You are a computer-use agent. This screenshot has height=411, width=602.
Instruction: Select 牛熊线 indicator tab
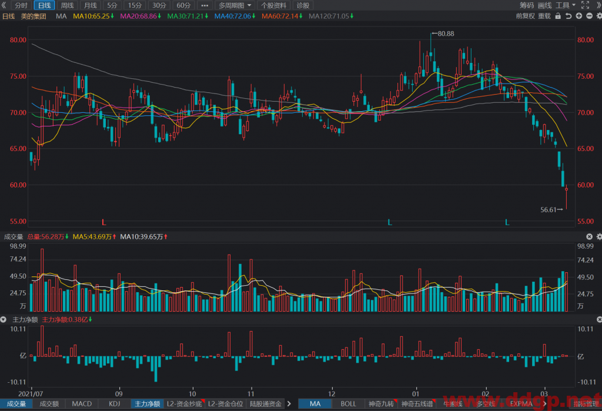click(453, 404)
